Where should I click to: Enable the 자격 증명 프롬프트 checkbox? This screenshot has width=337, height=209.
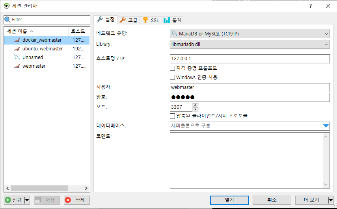[x=172, y=68]
